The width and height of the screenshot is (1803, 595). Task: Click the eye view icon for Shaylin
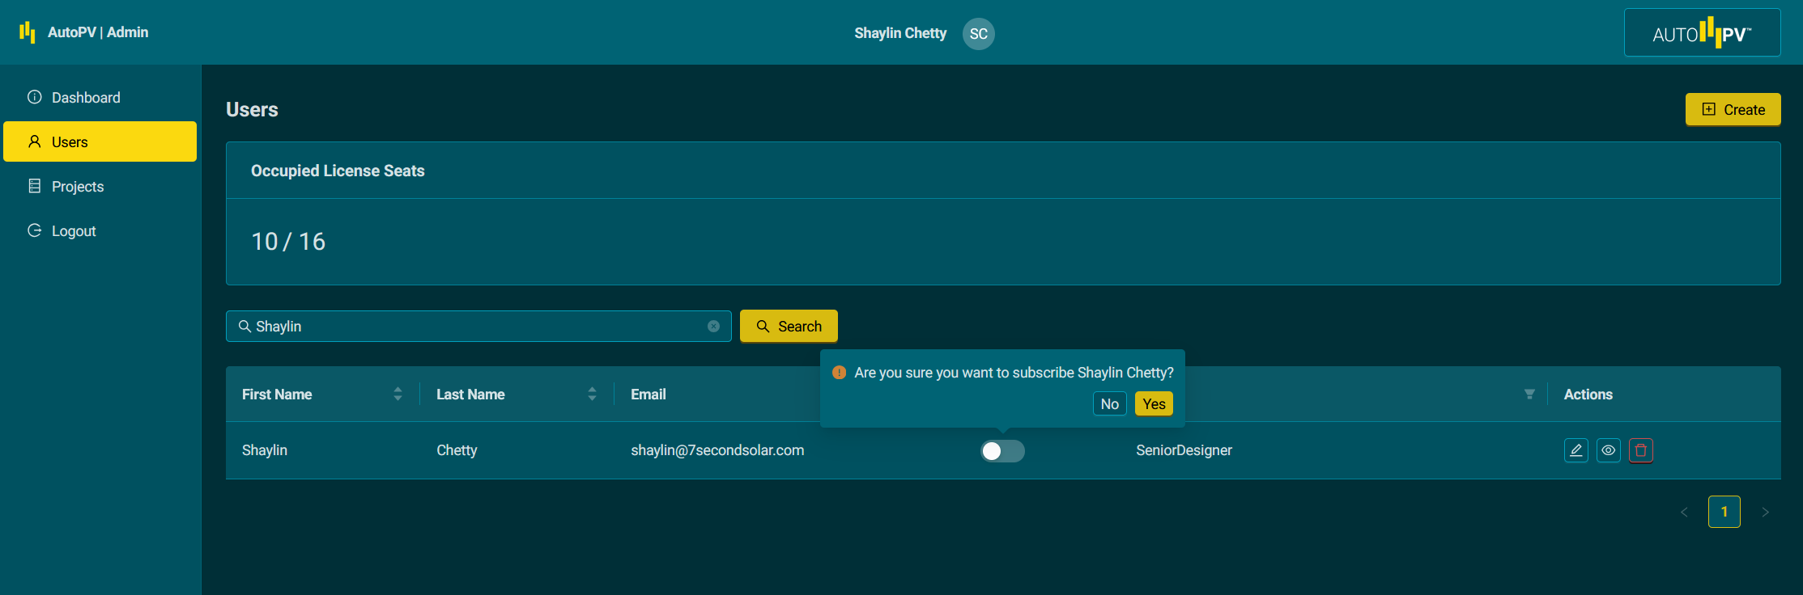coord(1608,450)
